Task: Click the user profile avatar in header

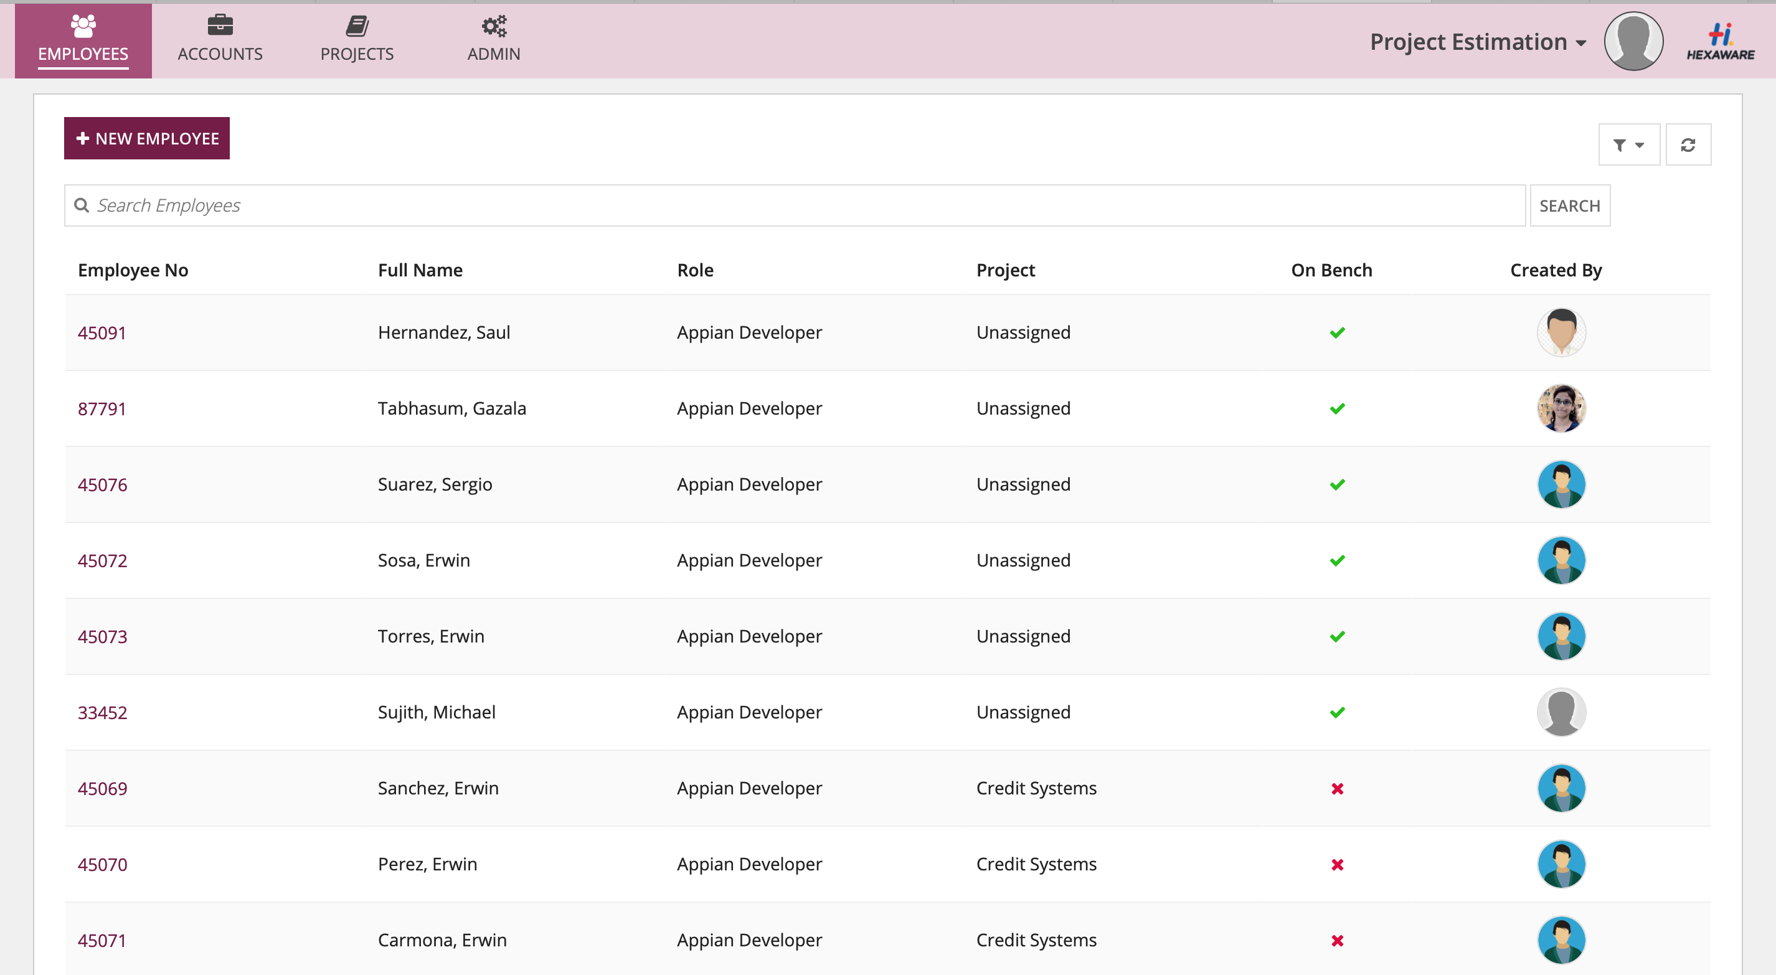Action: [1633, 41]
